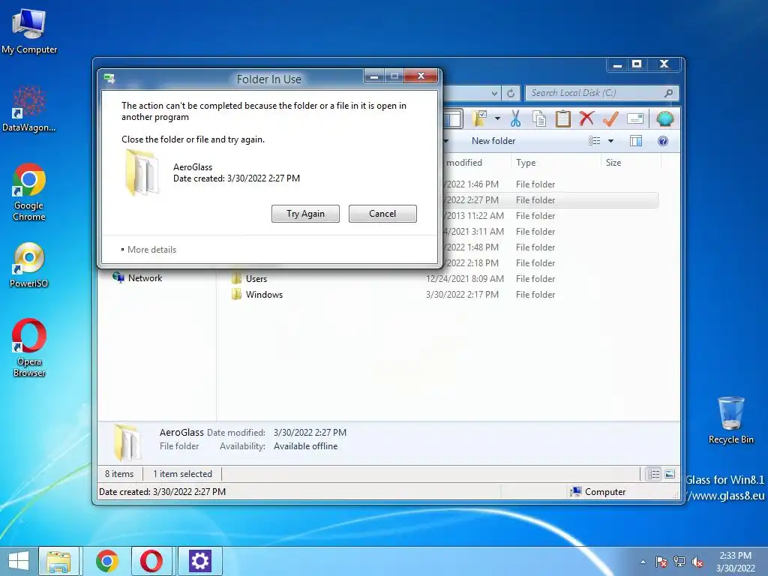
Task: Open My Computer desktop icon
Action: click(29, 31)
